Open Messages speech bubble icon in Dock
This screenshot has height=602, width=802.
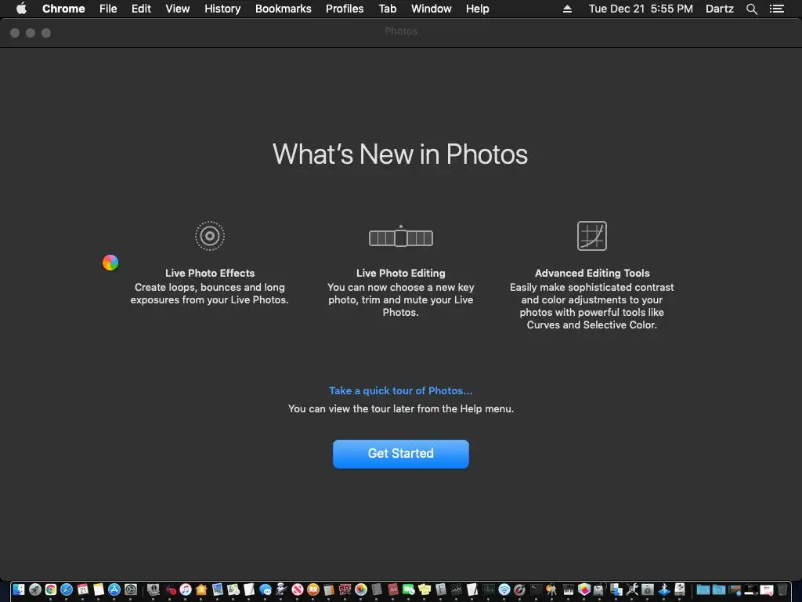pos(266,589)
